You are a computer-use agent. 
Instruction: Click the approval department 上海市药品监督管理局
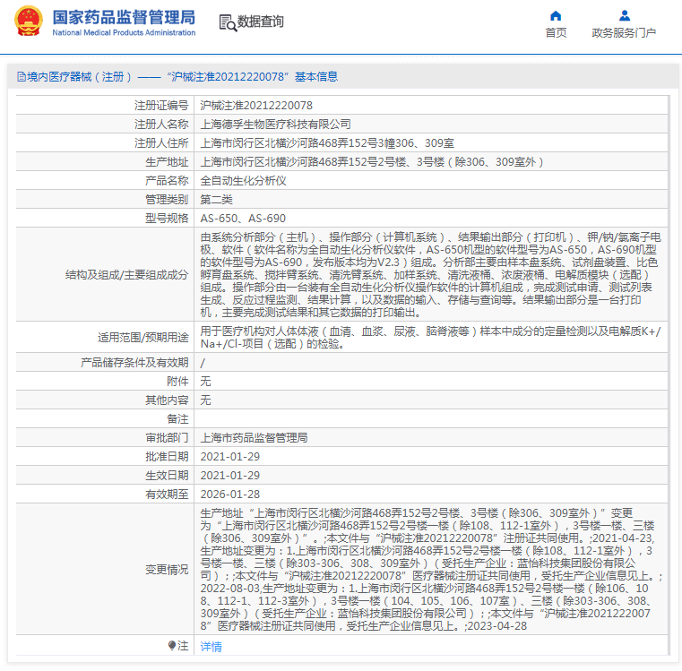point(254,437)
